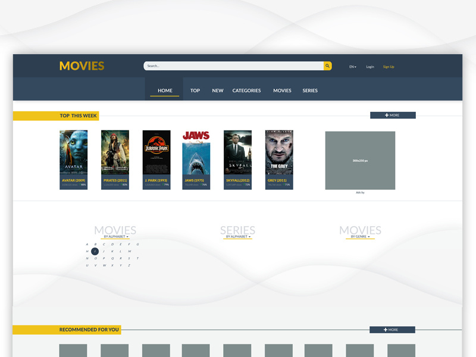Select letter P in movies alphabet
The width and height of the screenshot is (476, 357).
tap(104, 258)
